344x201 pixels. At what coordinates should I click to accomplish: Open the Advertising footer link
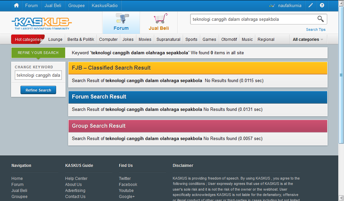tap(75, 191)
